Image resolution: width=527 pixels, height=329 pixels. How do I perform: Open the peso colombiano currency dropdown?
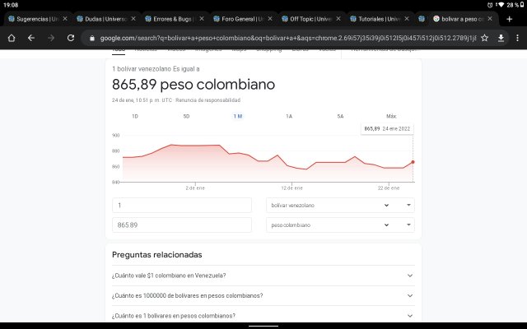click(x=340, y=225)
